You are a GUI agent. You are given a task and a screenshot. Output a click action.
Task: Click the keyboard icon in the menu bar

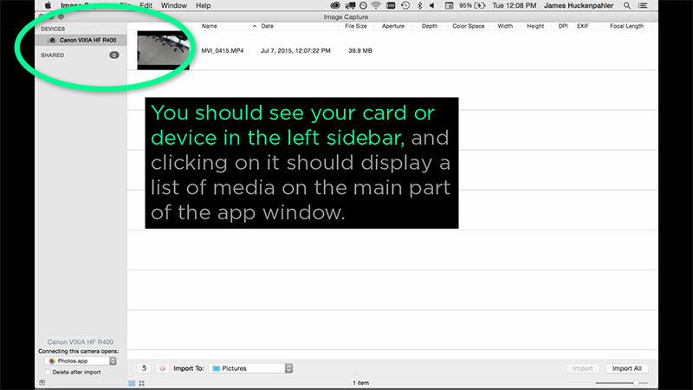click(391, 5)
